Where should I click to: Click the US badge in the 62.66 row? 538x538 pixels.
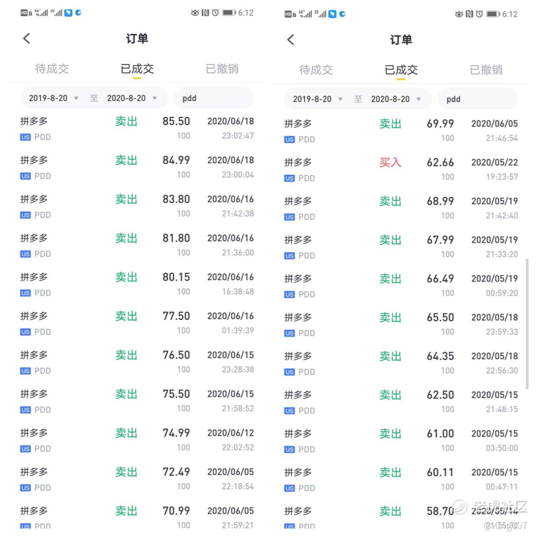[290, 178]
